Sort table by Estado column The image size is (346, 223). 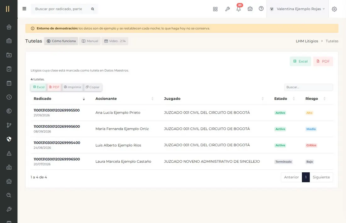pos(284,98)
